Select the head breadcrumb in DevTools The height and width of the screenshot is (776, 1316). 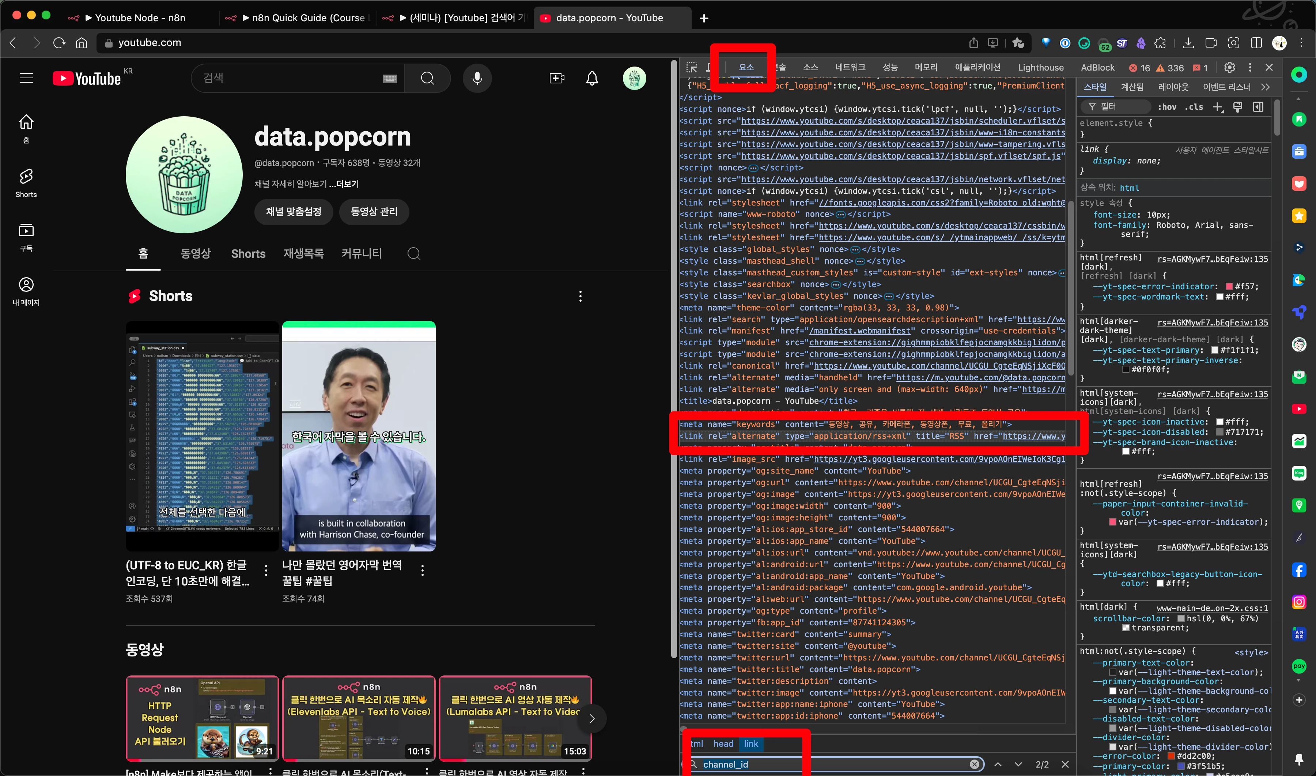[x=723, y=743]
